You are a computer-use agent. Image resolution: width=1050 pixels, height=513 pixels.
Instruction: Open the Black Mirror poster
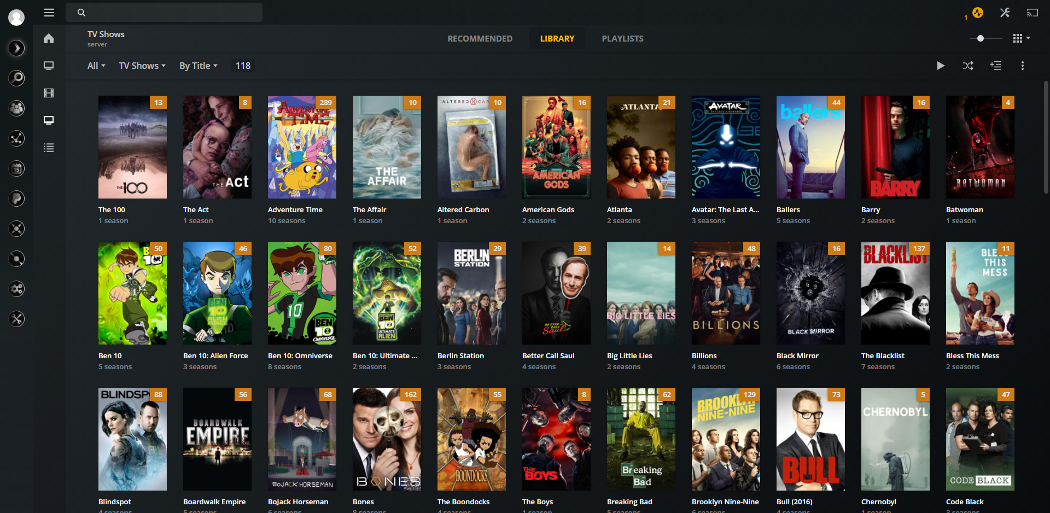pos(810,293)
